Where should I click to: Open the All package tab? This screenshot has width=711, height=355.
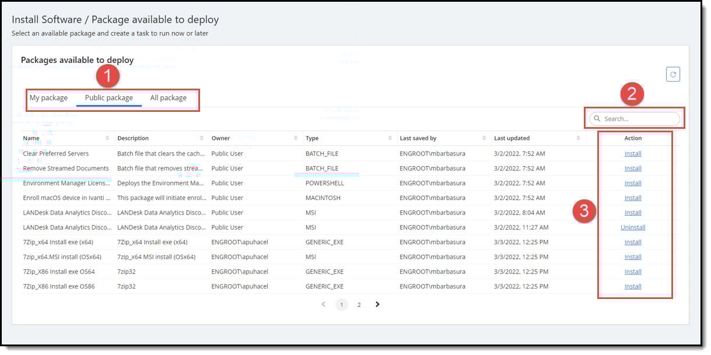(169, 97)
